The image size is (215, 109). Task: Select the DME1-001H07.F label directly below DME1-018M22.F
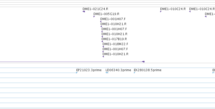tap(115, 49)
